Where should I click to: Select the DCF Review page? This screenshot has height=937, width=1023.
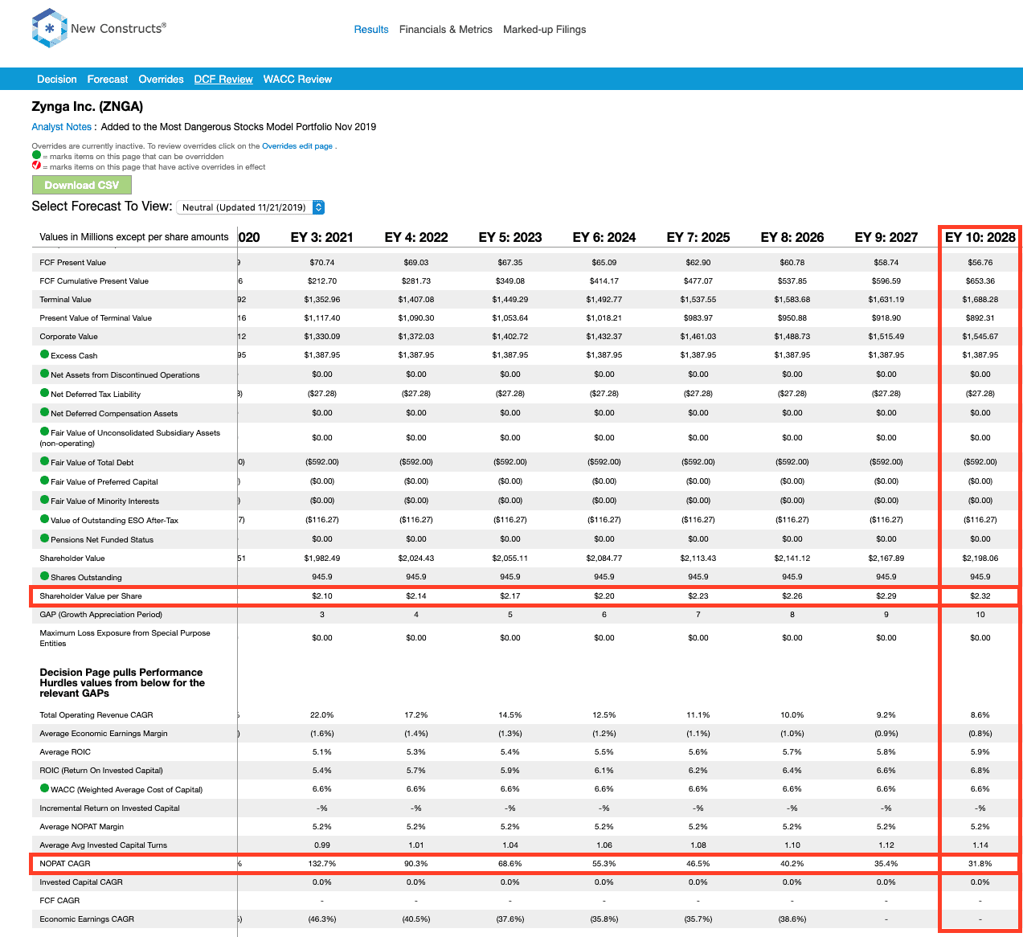(x=223, y=80)
